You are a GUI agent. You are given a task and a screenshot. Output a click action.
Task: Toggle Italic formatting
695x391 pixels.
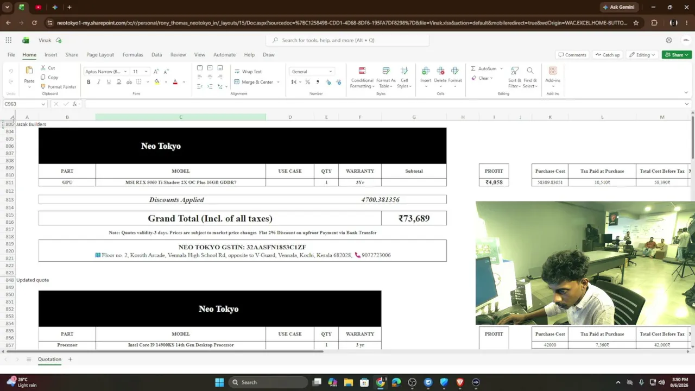pos(98,82)
